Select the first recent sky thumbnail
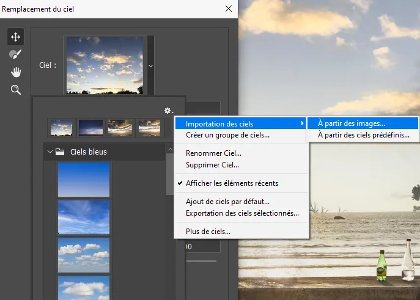This screenshot has width=420, height=300. (x=62, y=126)
